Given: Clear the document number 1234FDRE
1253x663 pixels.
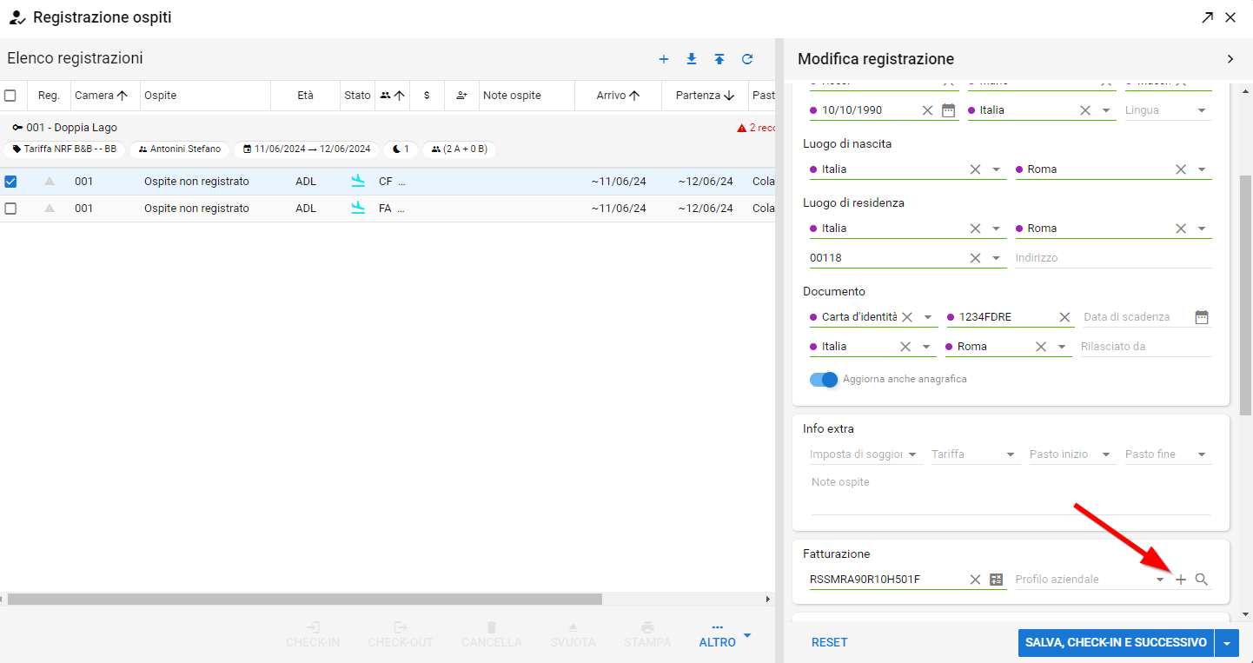Looking at the screenshot, I should [1064, 317].
